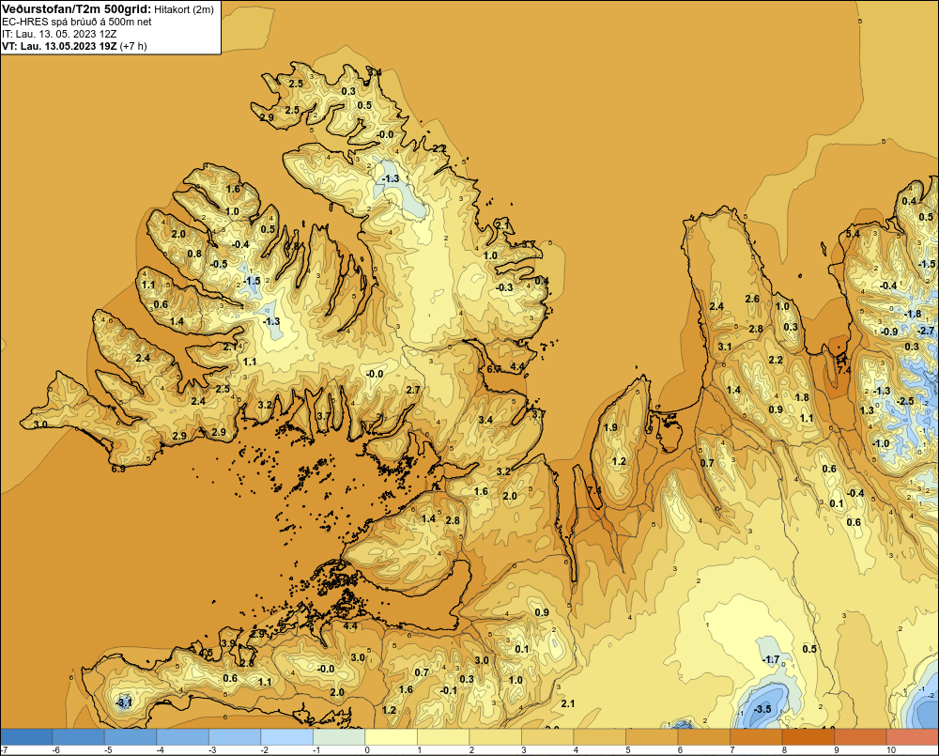Click the legend label '5'
Viewport: 939px width, 756px height.
[628, 750]
